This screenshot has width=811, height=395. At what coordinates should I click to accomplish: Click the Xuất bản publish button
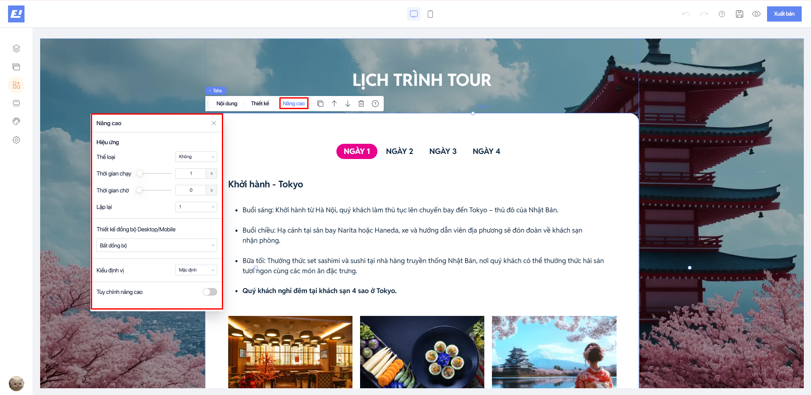pyautogui.click(x=784, y=14)
